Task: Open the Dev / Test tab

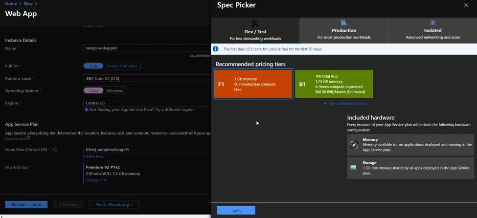Action: [255, 30]
